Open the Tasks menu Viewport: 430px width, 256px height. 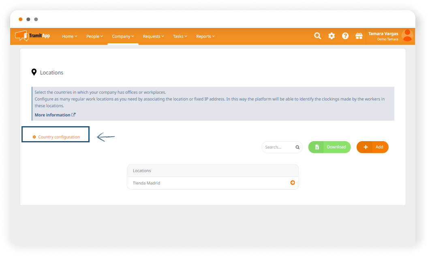coord(180,36)
